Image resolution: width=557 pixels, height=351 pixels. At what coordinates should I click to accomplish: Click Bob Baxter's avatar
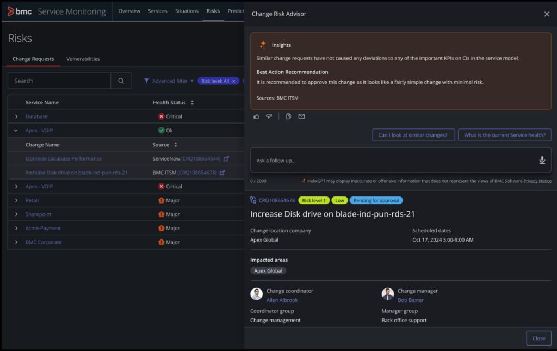click(387, 294)
